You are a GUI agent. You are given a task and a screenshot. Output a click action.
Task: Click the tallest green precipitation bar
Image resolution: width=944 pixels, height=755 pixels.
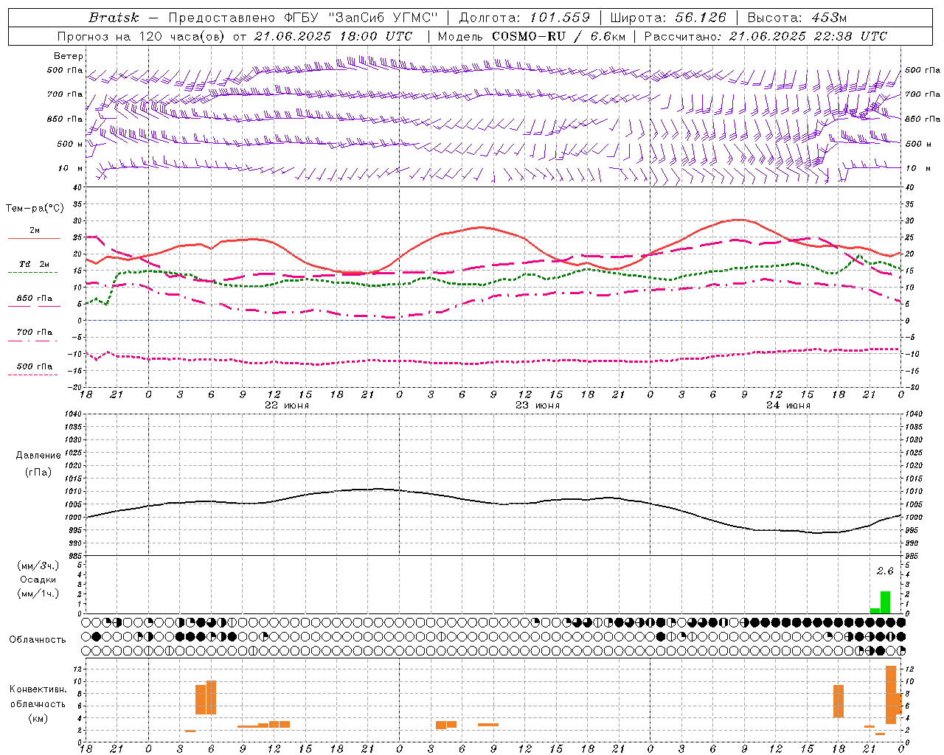[x=885, y=602]
